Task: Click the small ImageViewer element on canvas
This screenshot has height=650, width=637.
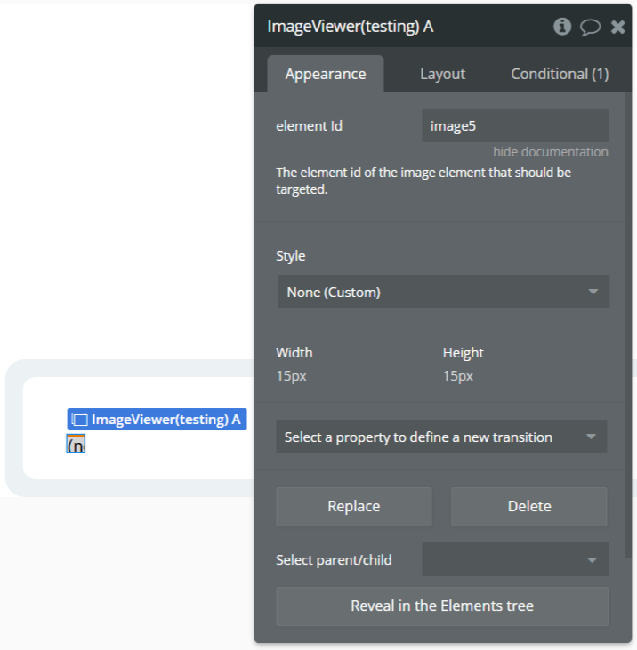Action: pyautogui.click(x=76, y=444)
